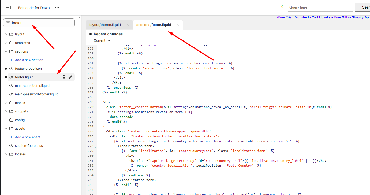Image resolution: width=370 pixels, height=195 pixels.
Task: Expand the snippets folder
Action: point(6,111)
